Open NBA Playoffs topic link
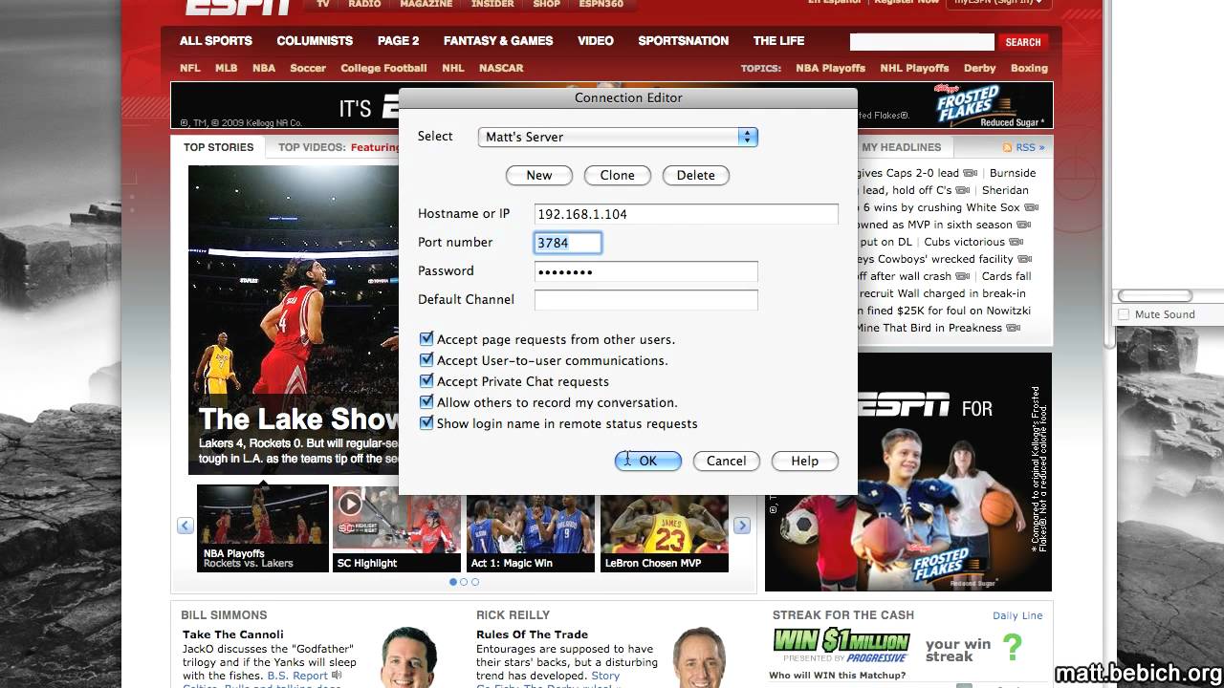Screen dimensions: 1224x688 830,68
